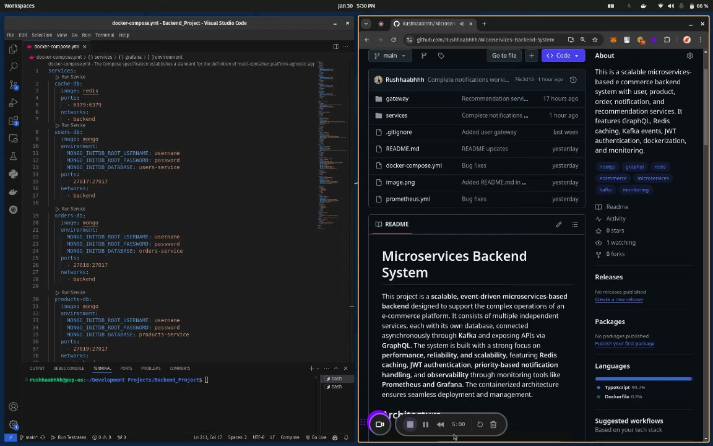Edit README with pencil icon
The height and width of the screenshot is (446, 713).
tap(559, 224)
